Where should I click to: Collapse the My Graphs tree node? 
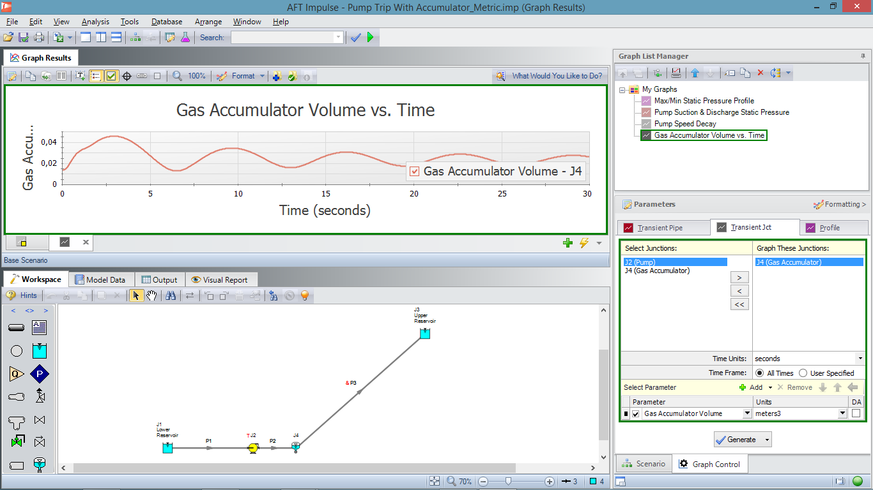coord(622,89)
